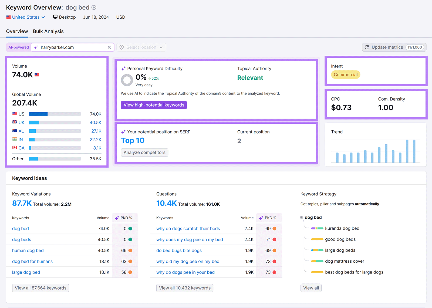The width and height of the screenshot is (432, 308).
Task: Click the plus icon next to dog bed
Action: point(94,8)
